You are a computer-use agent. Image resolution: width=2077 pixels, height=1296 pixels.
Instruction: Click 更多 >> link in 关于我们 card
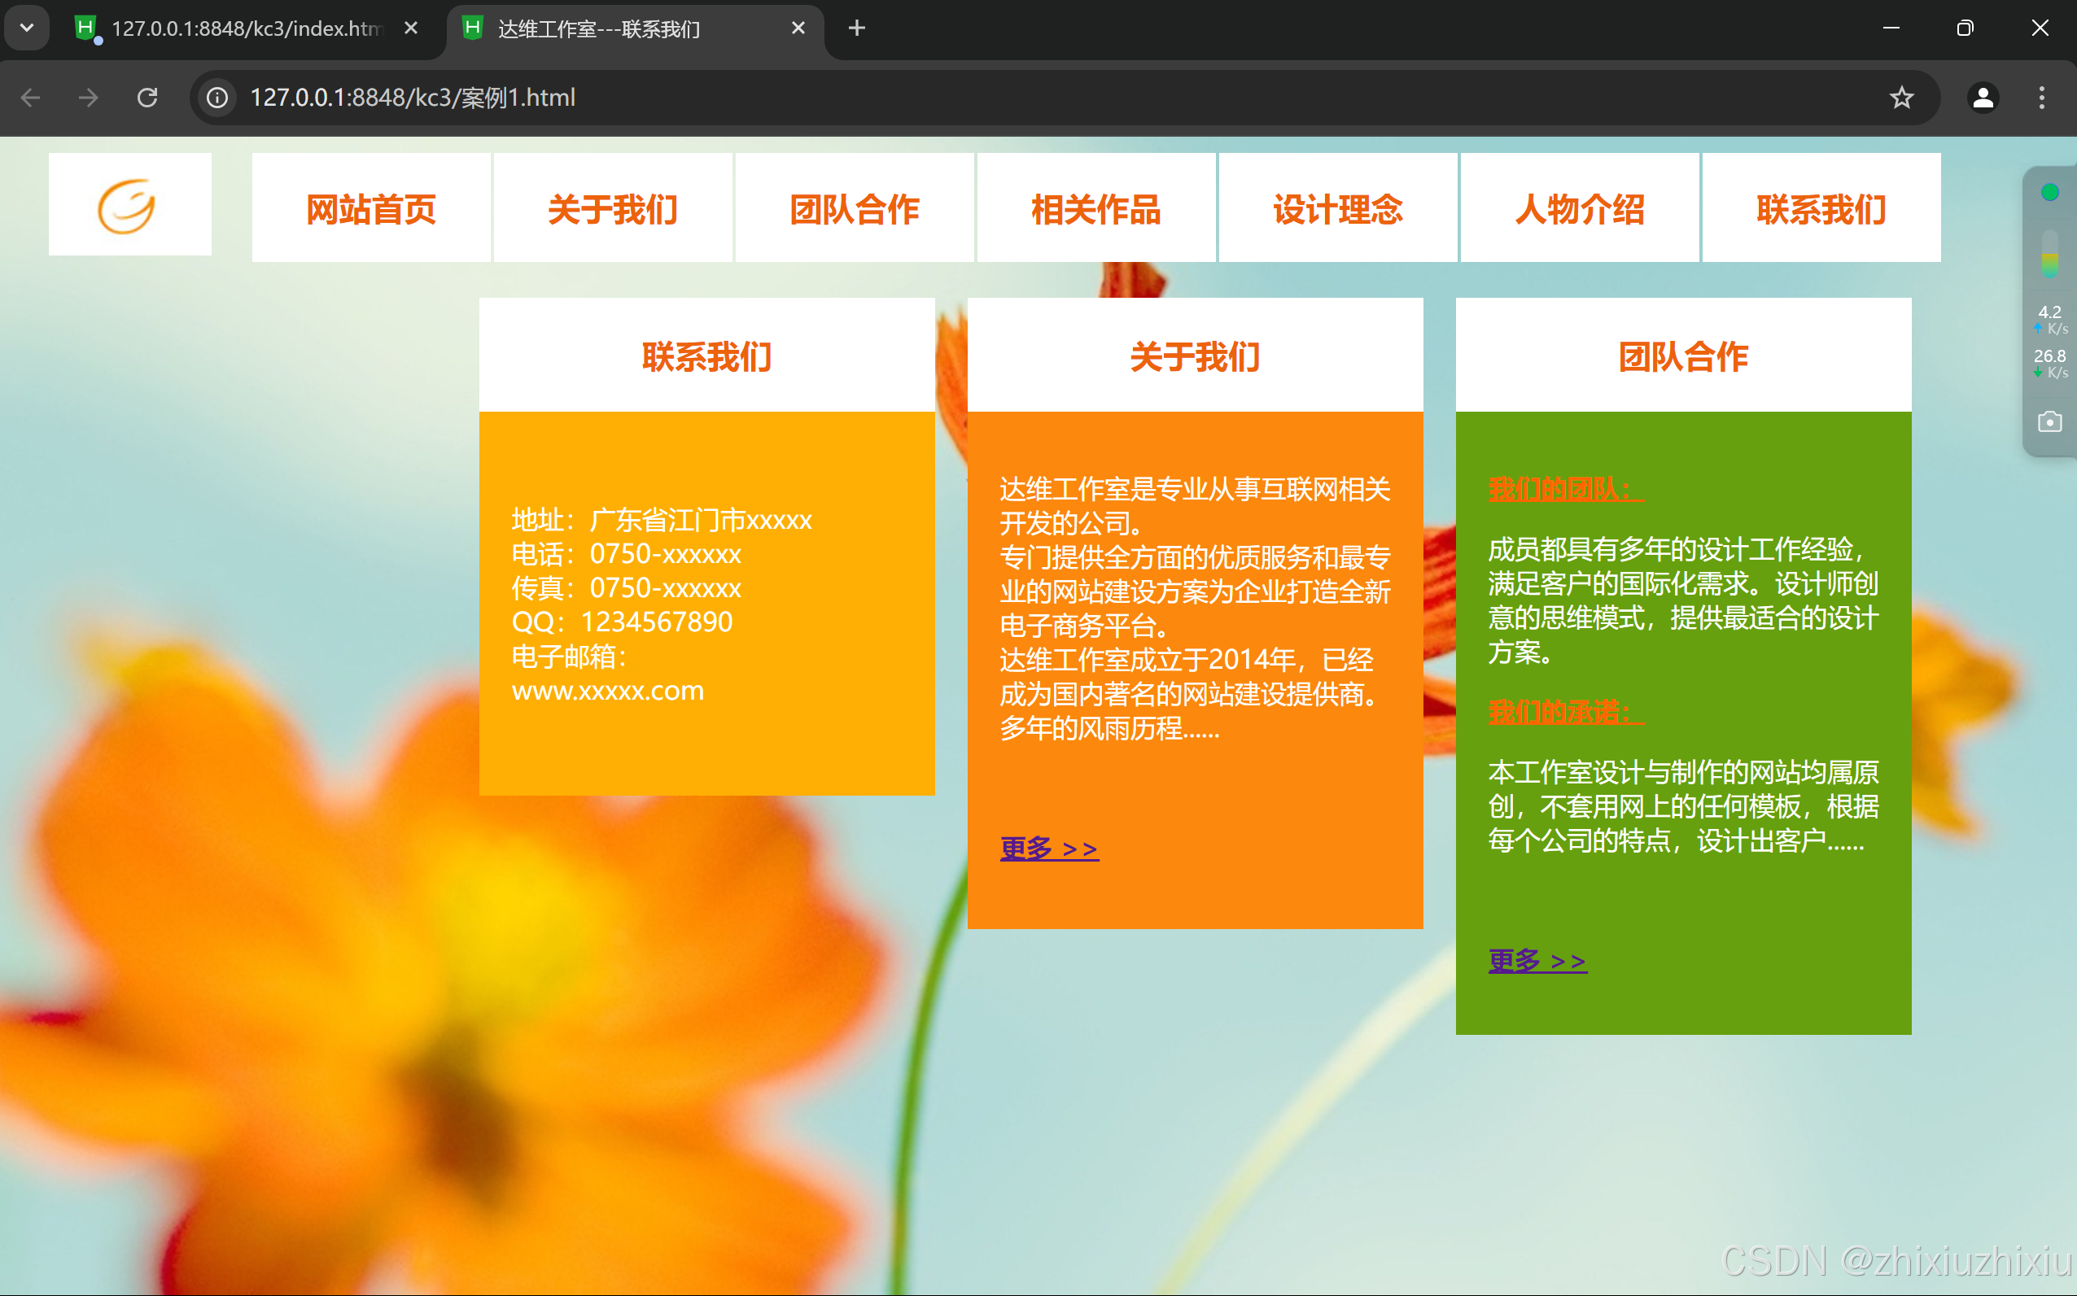click(x=1048, y=849)
